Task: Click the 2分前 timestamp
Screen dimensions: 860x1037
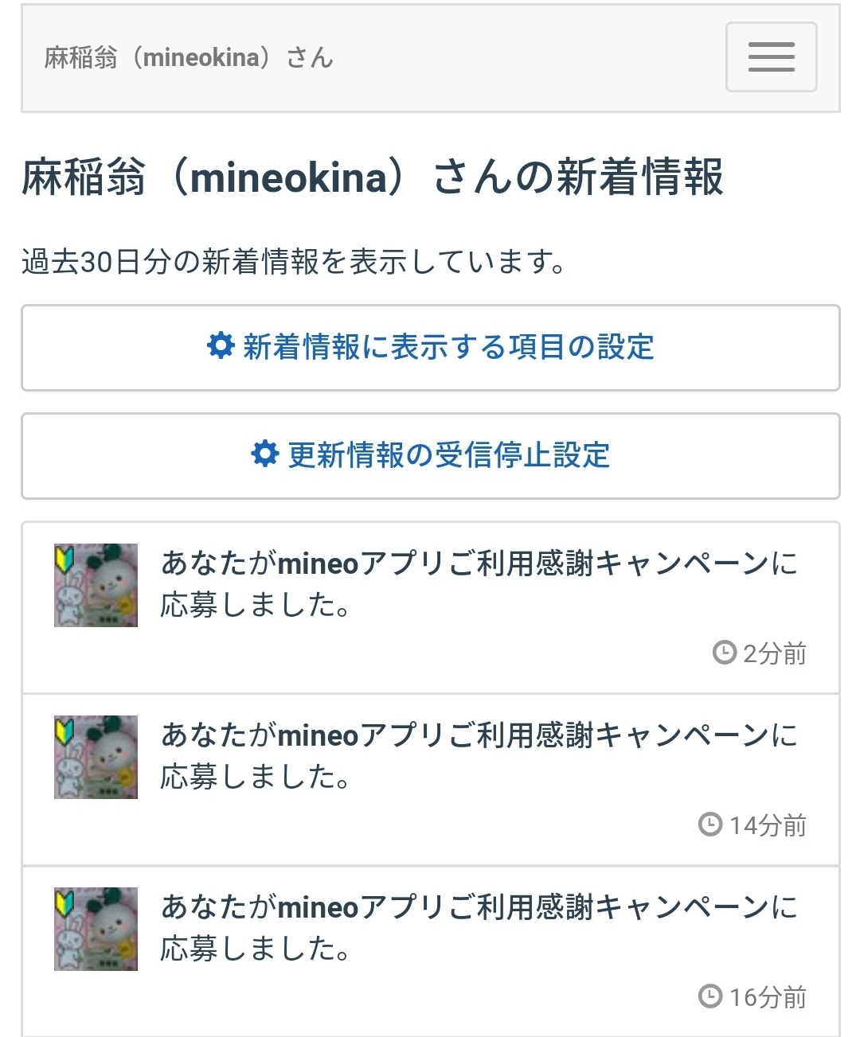Action: [774, 653]
